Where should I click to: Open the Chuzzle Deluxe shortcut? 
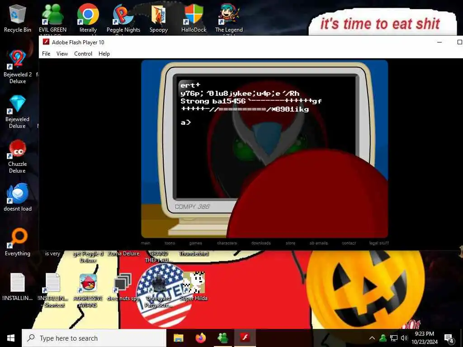pyautogui.click(x=18, y=156)
